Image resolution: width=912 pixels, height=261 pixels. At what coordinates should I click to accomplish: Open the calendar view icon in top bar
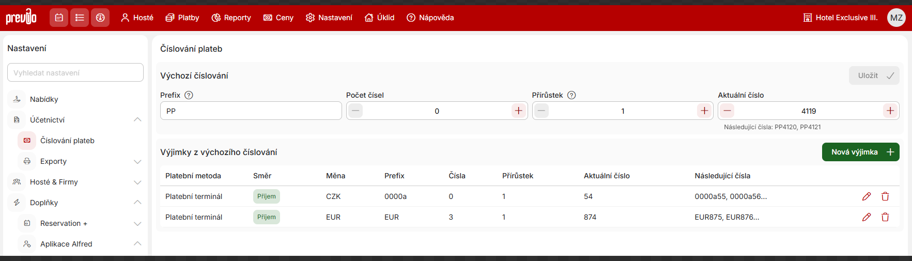tap(59, 18)
